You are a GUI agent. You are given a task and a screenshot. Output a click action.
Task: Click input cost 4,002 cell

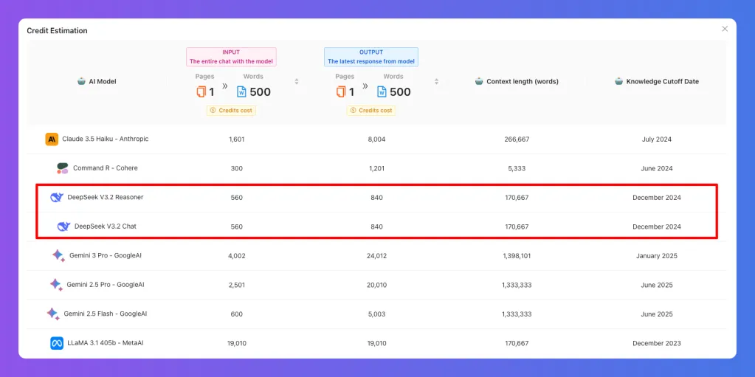coord(237,256)
